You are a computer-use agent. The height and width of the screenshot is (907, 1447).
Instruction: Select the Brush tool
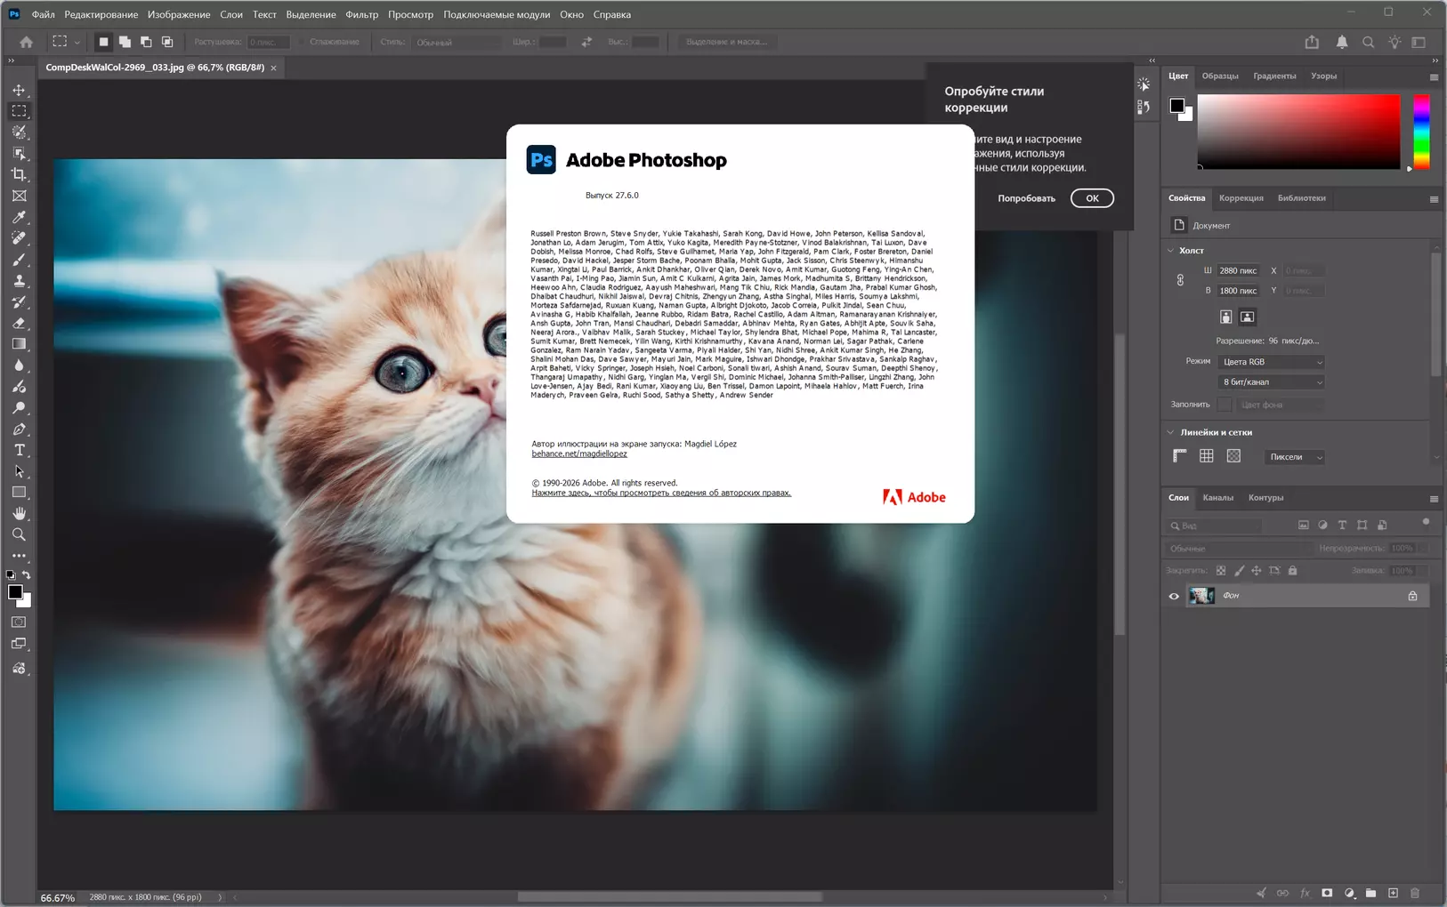(19, 260)
